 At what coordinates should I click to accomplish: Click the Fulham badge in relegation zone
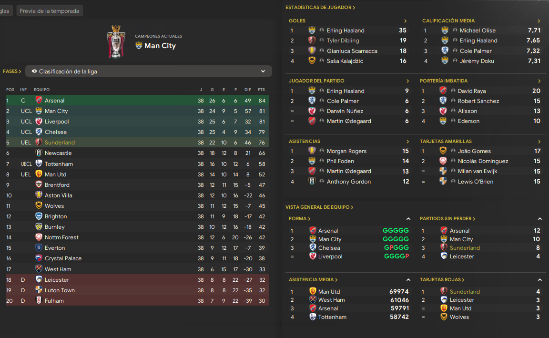[x=39, y=300]
